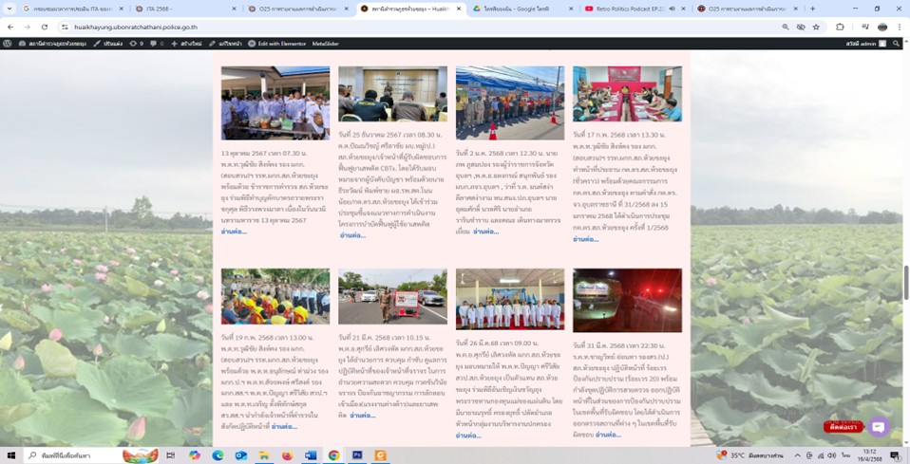Image resolution: width=910 pixels, height=464 pixels.
Task: Click read more under the 2 Jan 2568 post
Action: point(485,232)
